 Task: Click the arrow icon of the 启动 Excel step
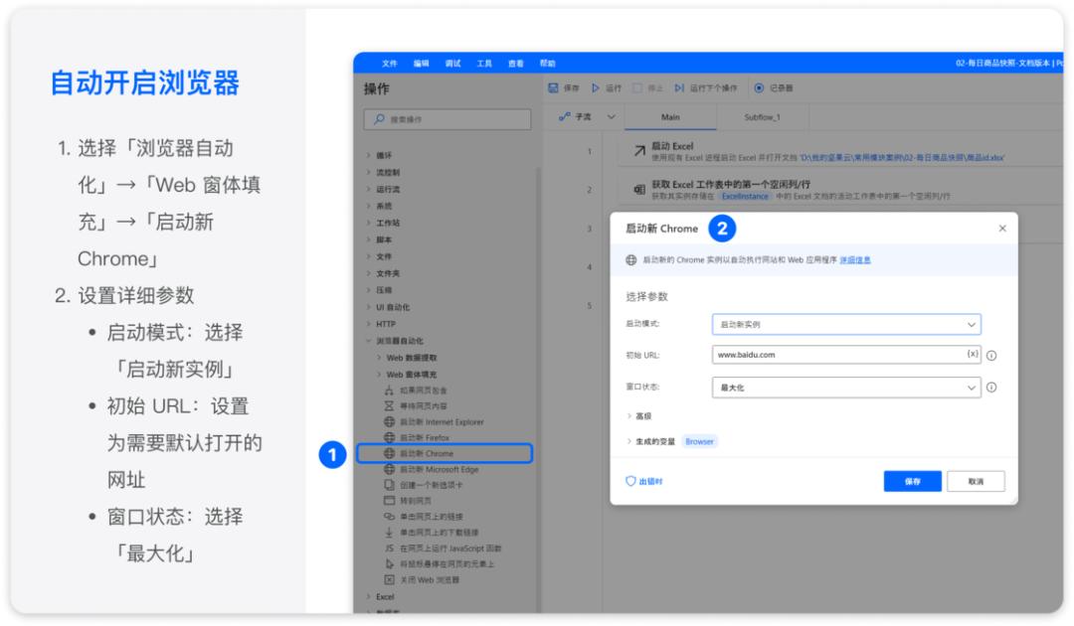coord(639,150)
